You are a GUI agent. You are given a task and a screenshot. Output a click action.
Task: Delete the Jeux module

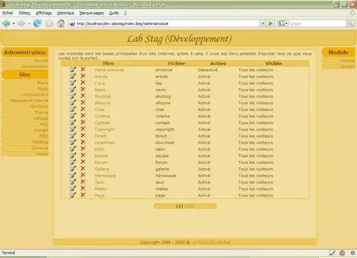click(x=83, y=181)
